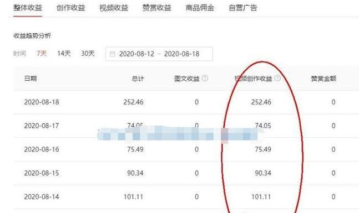Click the 2020-08-15 date cell
Image resolution: width=359 pixels, height=213 pixels.
click(x=42, y=173)
